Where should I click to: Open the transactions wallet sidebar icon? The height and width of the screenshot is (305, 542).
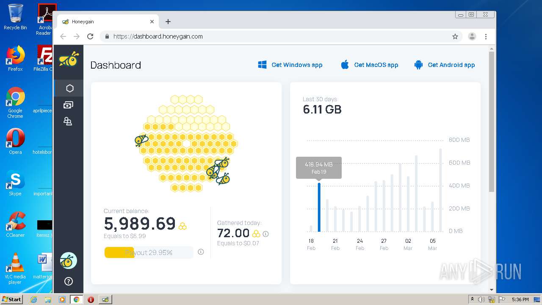(x=68, y=105)
